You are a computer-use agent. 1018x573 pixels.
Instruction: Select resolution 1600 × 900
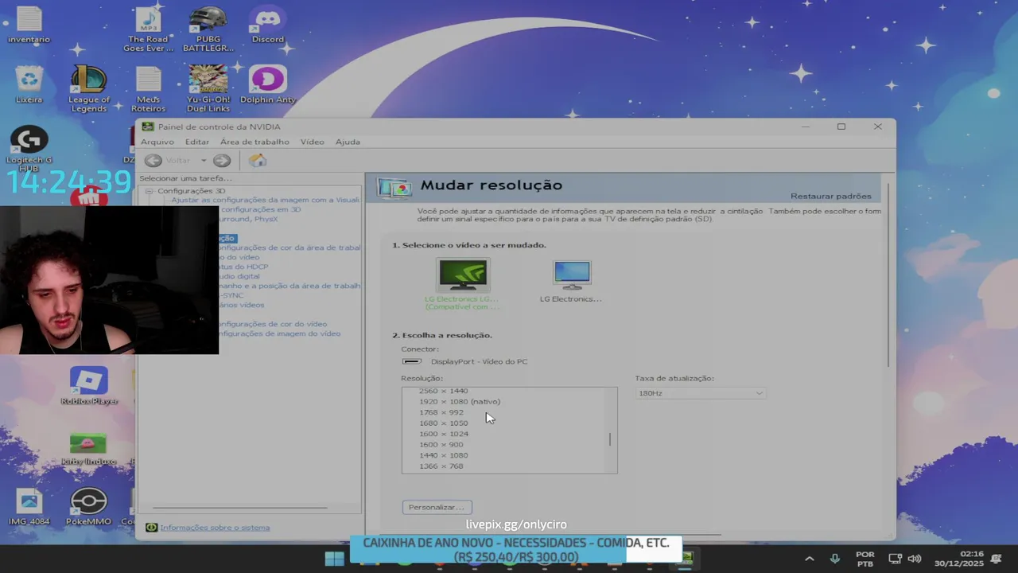tap(441, 444)
